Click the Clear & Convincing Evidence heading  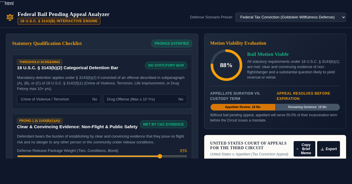click(77, 126)
